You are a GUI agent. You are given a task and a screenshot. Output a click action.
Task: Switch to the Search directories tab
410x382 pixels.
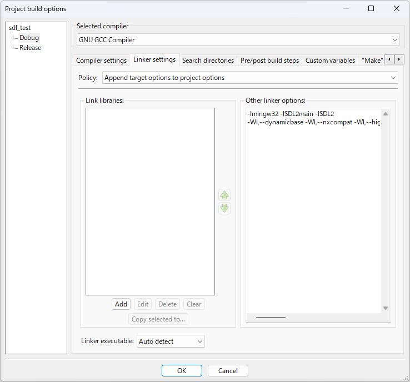point(208,61)
